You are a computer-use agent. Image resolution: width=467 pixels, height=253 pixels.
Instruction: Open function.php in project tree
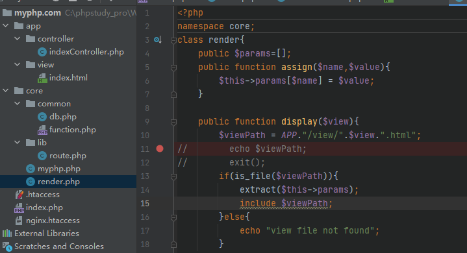[73, 130]
